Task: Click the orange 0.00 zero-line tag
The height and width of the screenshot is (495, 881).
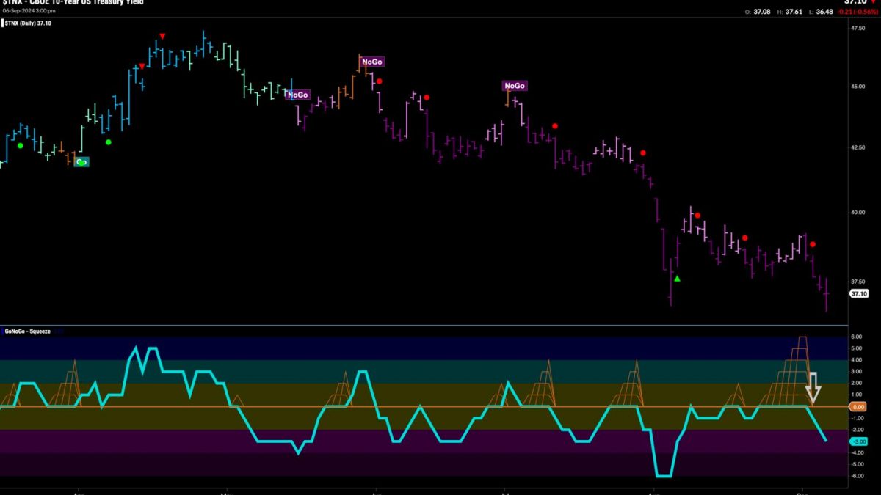Action: pos(859,406)
